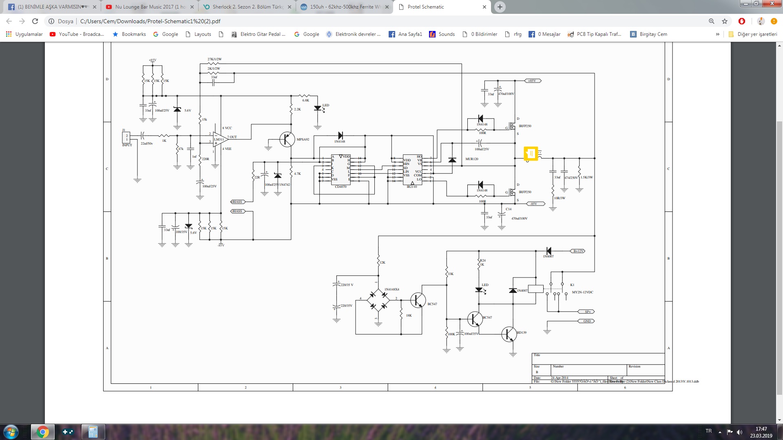Close the Facebook BENİMLE AŞKA VARMISIN tab
783x440 pixels.
coord(95,7)
